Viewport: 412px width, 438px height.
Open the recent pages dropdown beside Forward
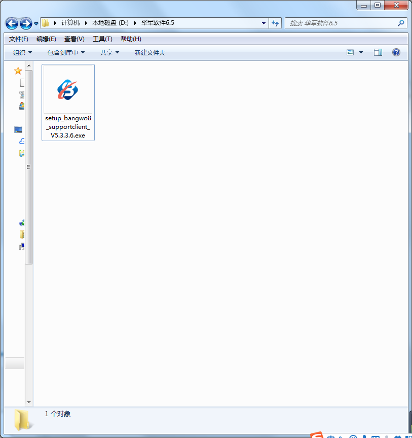[36, 24]
